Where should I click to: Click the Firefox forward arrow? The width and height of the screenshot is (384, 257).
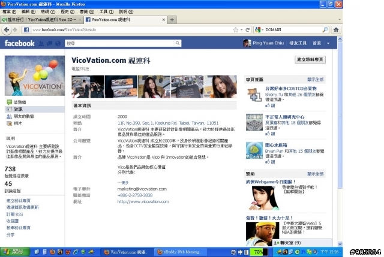pos(15,29)
